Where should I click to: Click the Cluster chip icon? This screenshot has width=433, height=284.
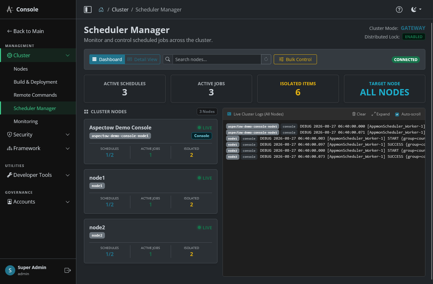coord(10,55)
